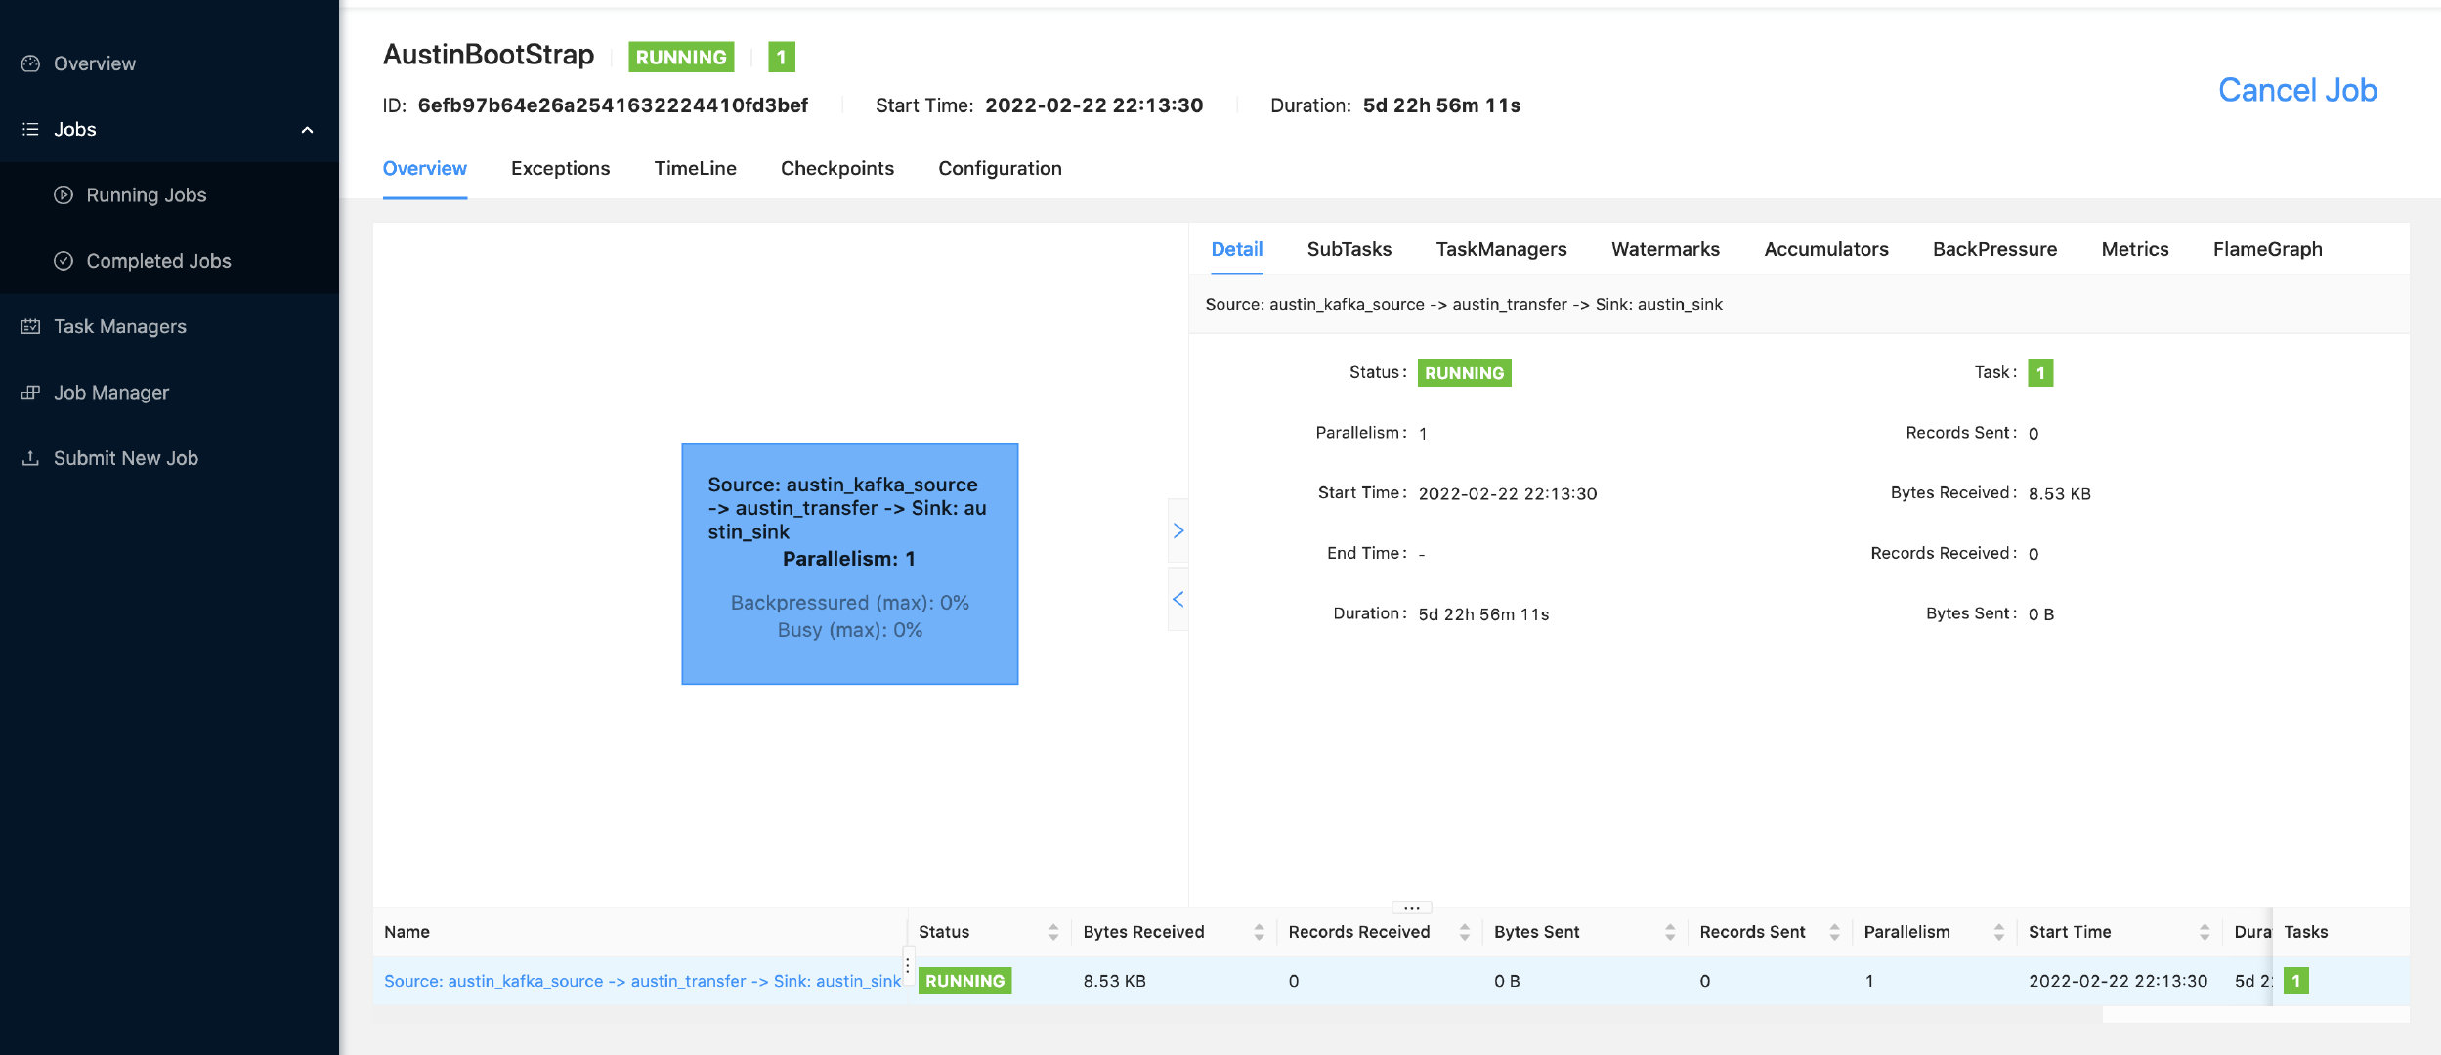The width and height of the screenshot is (2441, 1055).
Task: Click the Overview dashboard icon in sidebar
Action: (x=30, y=63)
